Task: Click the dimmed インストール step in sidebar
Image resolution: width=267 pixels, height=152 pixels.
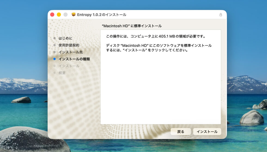Action: pos(69,66)
